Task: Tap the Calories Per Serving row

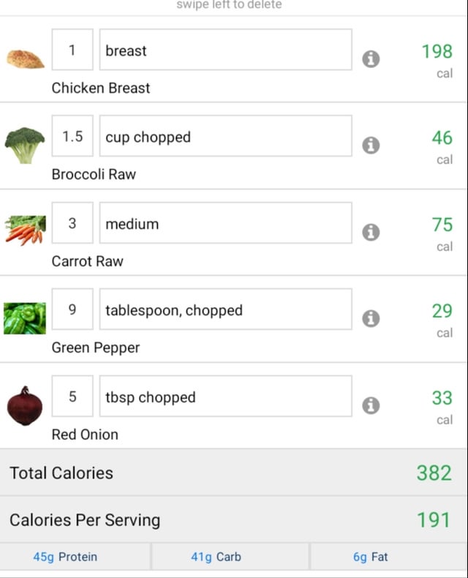Action: coord(233,519)
